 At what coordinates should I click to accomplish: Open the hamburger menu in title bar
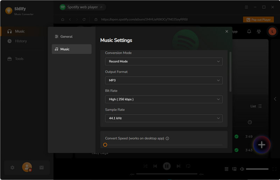[246, 7]
